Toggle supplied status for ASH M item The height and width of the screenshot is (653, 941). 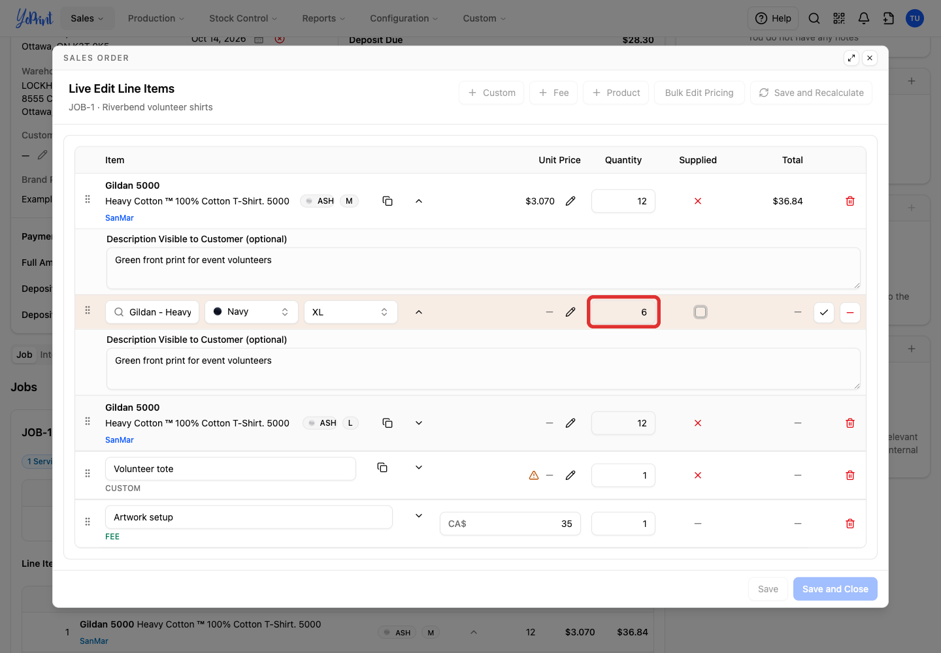[x=698, y=201]
